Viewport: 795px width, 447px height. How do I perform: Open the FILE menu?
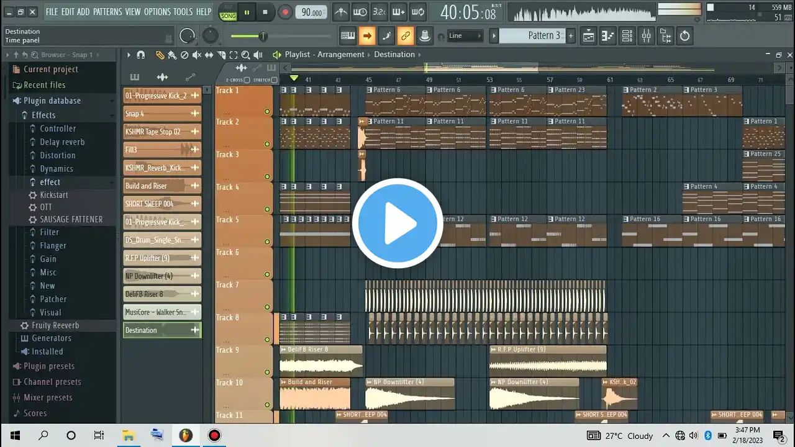point(52,12)
